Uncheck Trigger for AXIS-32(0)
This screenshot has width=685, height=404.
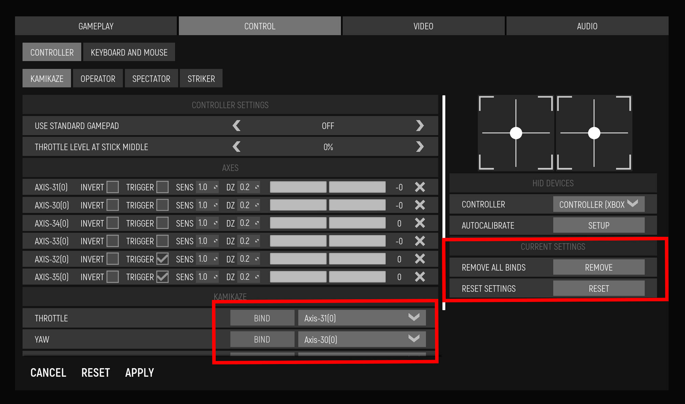162,259
